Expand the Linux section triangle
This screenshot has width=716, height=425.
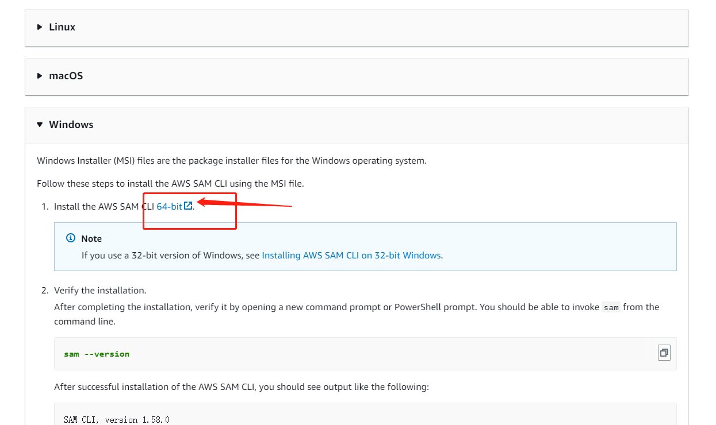point(40,27)
